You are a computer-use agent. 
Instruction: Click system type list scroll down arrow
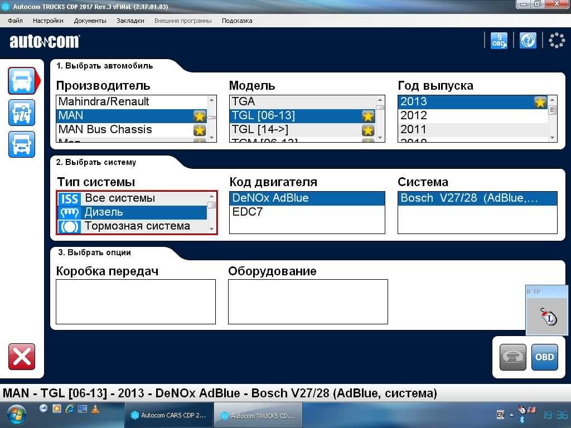(x=211, y=229)
